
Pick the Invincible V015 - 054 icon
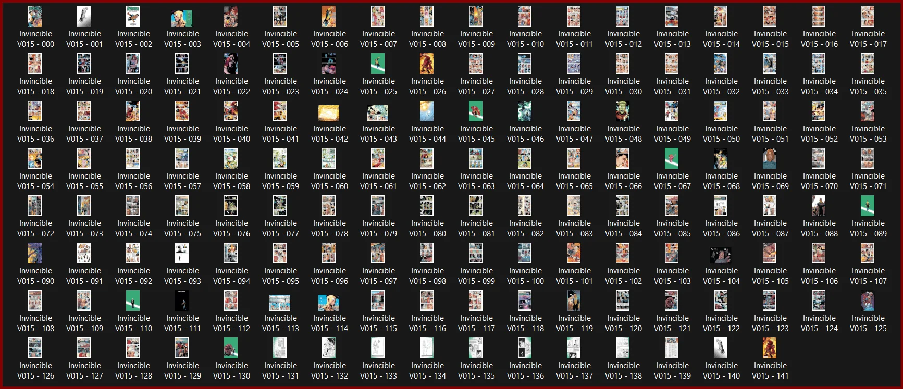[x=35, y=159]
